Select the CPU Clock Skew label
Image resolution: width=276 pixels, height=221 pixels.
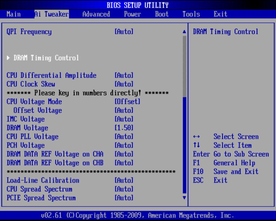tap(31, 84)
